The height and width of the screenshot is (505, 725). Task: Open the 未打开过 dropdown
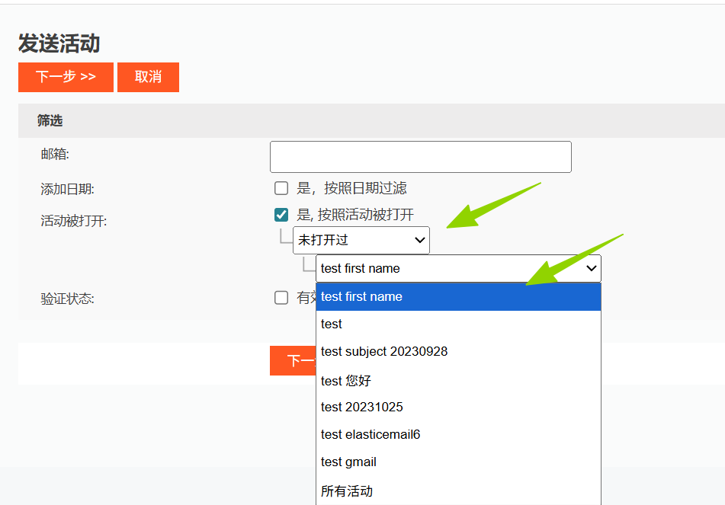361,240
